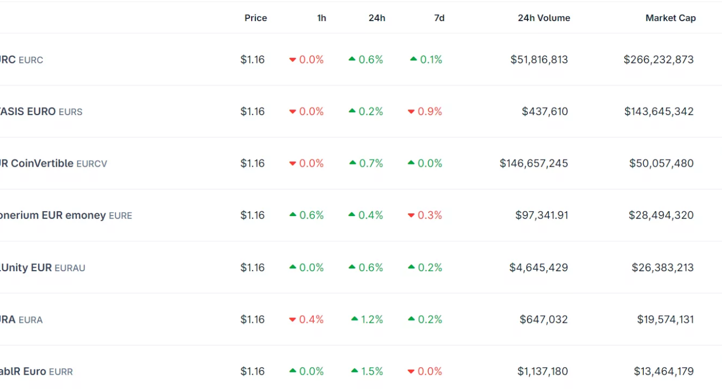Click green up arrow in EURC 24h
The image size is (722, 389).
click(352, 59)
